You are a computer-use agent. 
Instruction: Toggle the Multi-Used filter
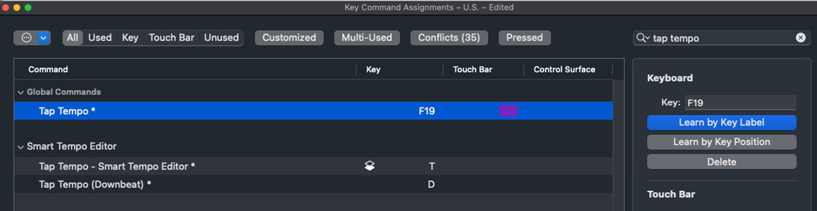[x=367, y=38]
